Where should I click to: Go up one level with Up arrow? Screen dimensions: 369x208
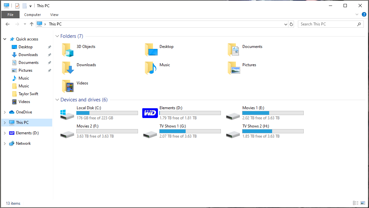[x=32, y=24]
